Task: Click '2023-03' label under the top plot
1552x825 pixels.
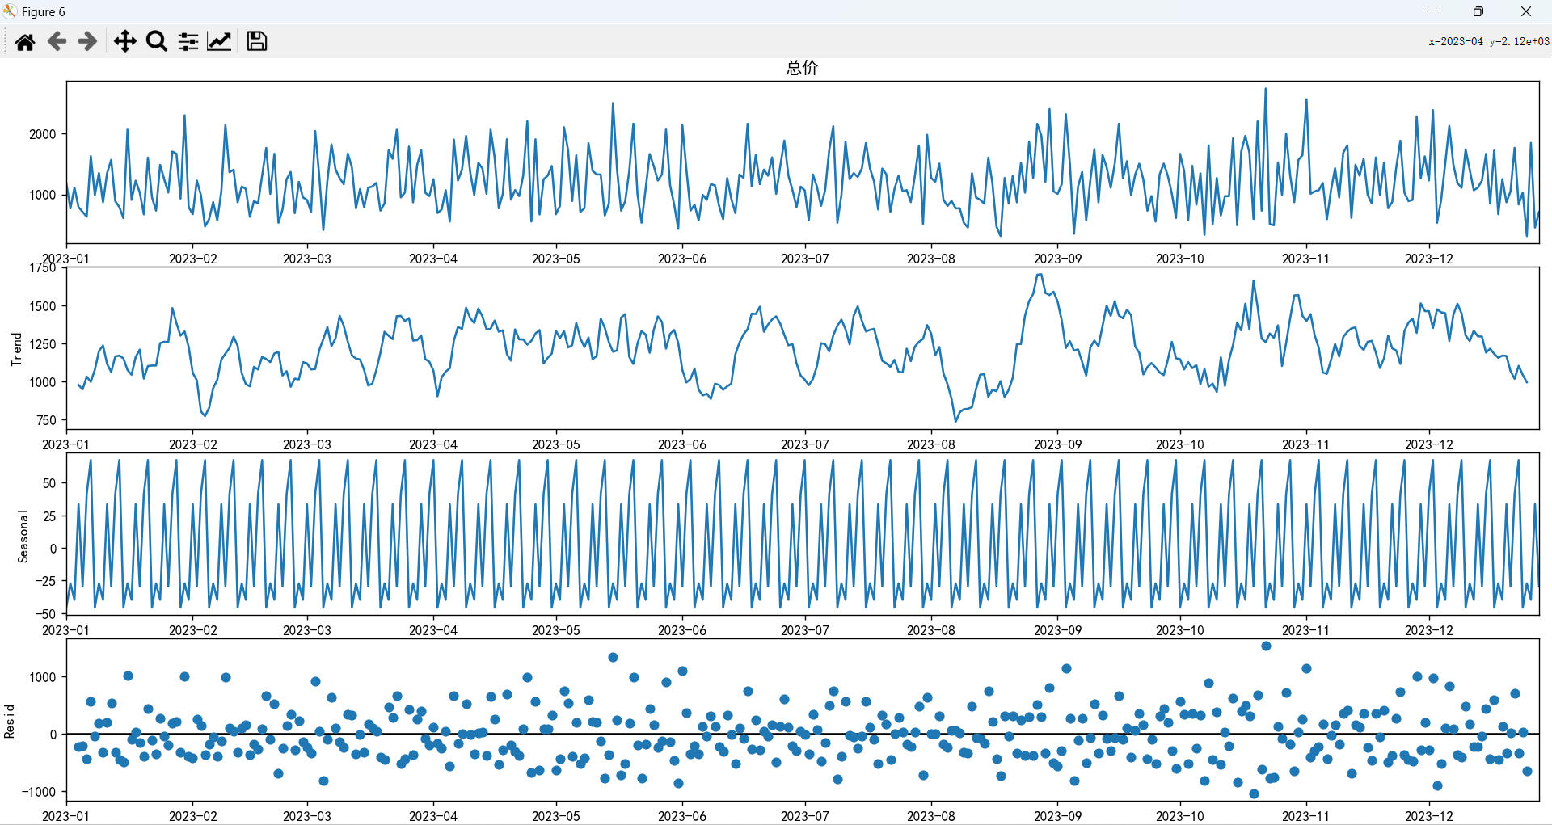Action: pos(306,259)
